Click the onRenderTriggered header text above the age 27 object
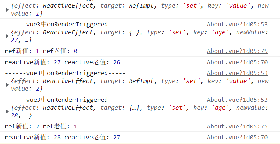The height and width of the screenshot is (144, 280). pos(65,25)
